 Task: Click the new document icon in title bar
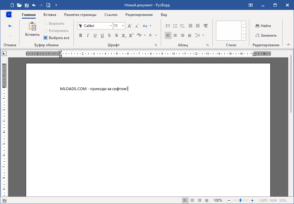pos(12,5)
